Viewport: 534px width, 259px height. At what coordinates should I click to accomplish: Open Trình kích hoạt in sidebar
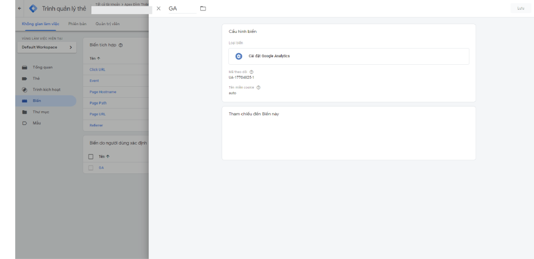point(46,89)
